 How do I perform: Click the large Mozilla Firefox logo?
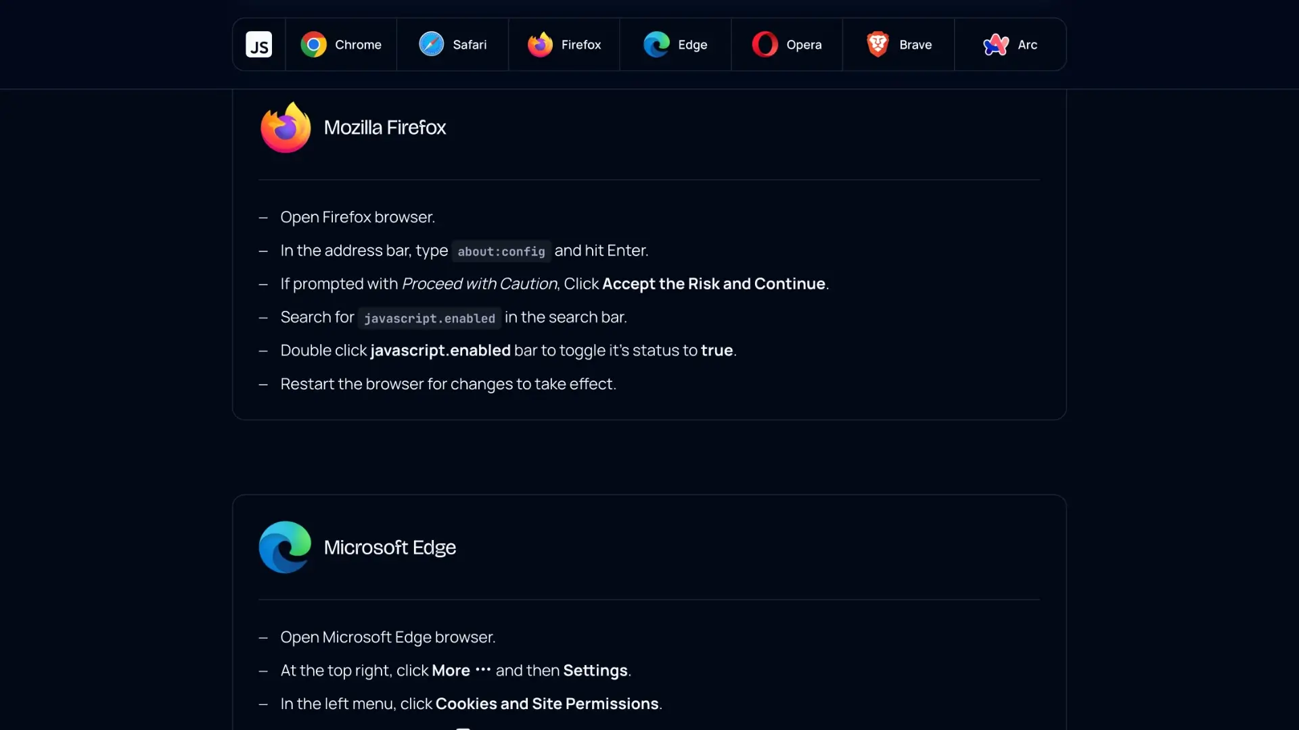click(x=286, y=128)
